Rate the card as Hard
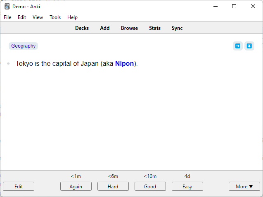 (113, 186)
